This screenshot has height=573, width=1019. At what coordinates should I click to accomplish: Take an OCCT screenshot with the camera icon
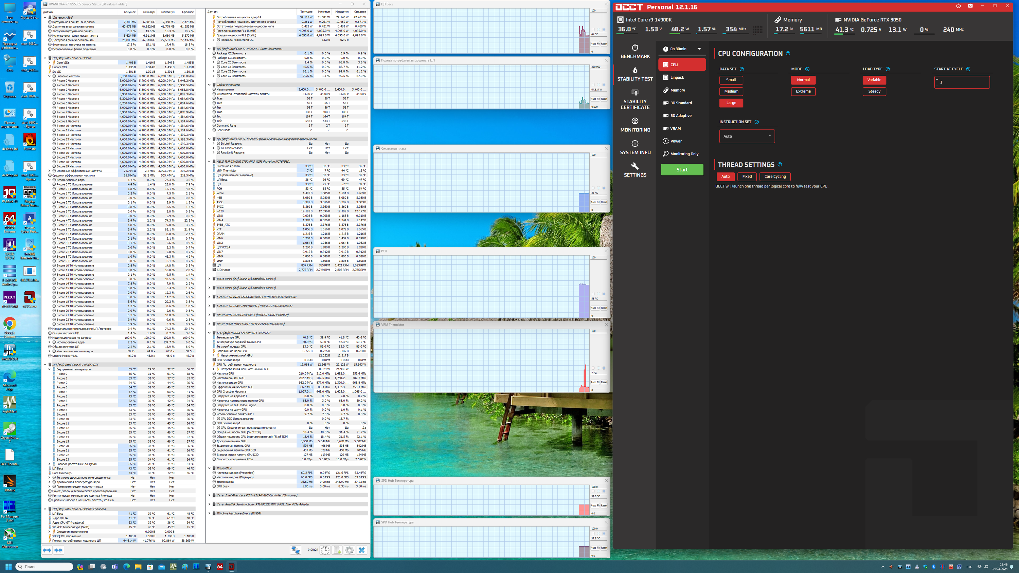(x=970, y=6)
